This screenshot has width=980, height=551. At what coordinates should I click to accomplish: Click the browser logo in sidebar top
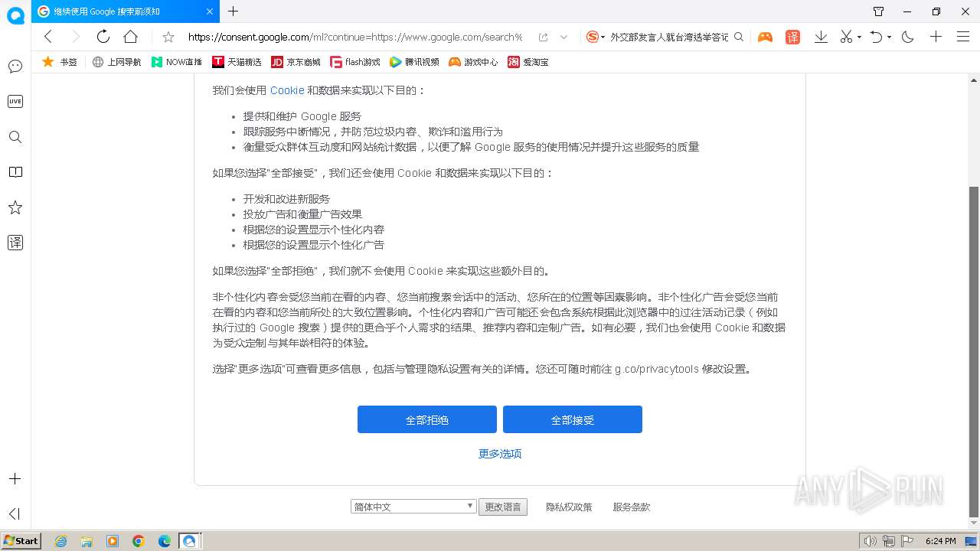coord(15,15)
